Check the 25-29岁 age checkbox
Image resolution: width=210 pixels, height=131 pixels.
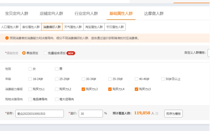coord(57,79)
